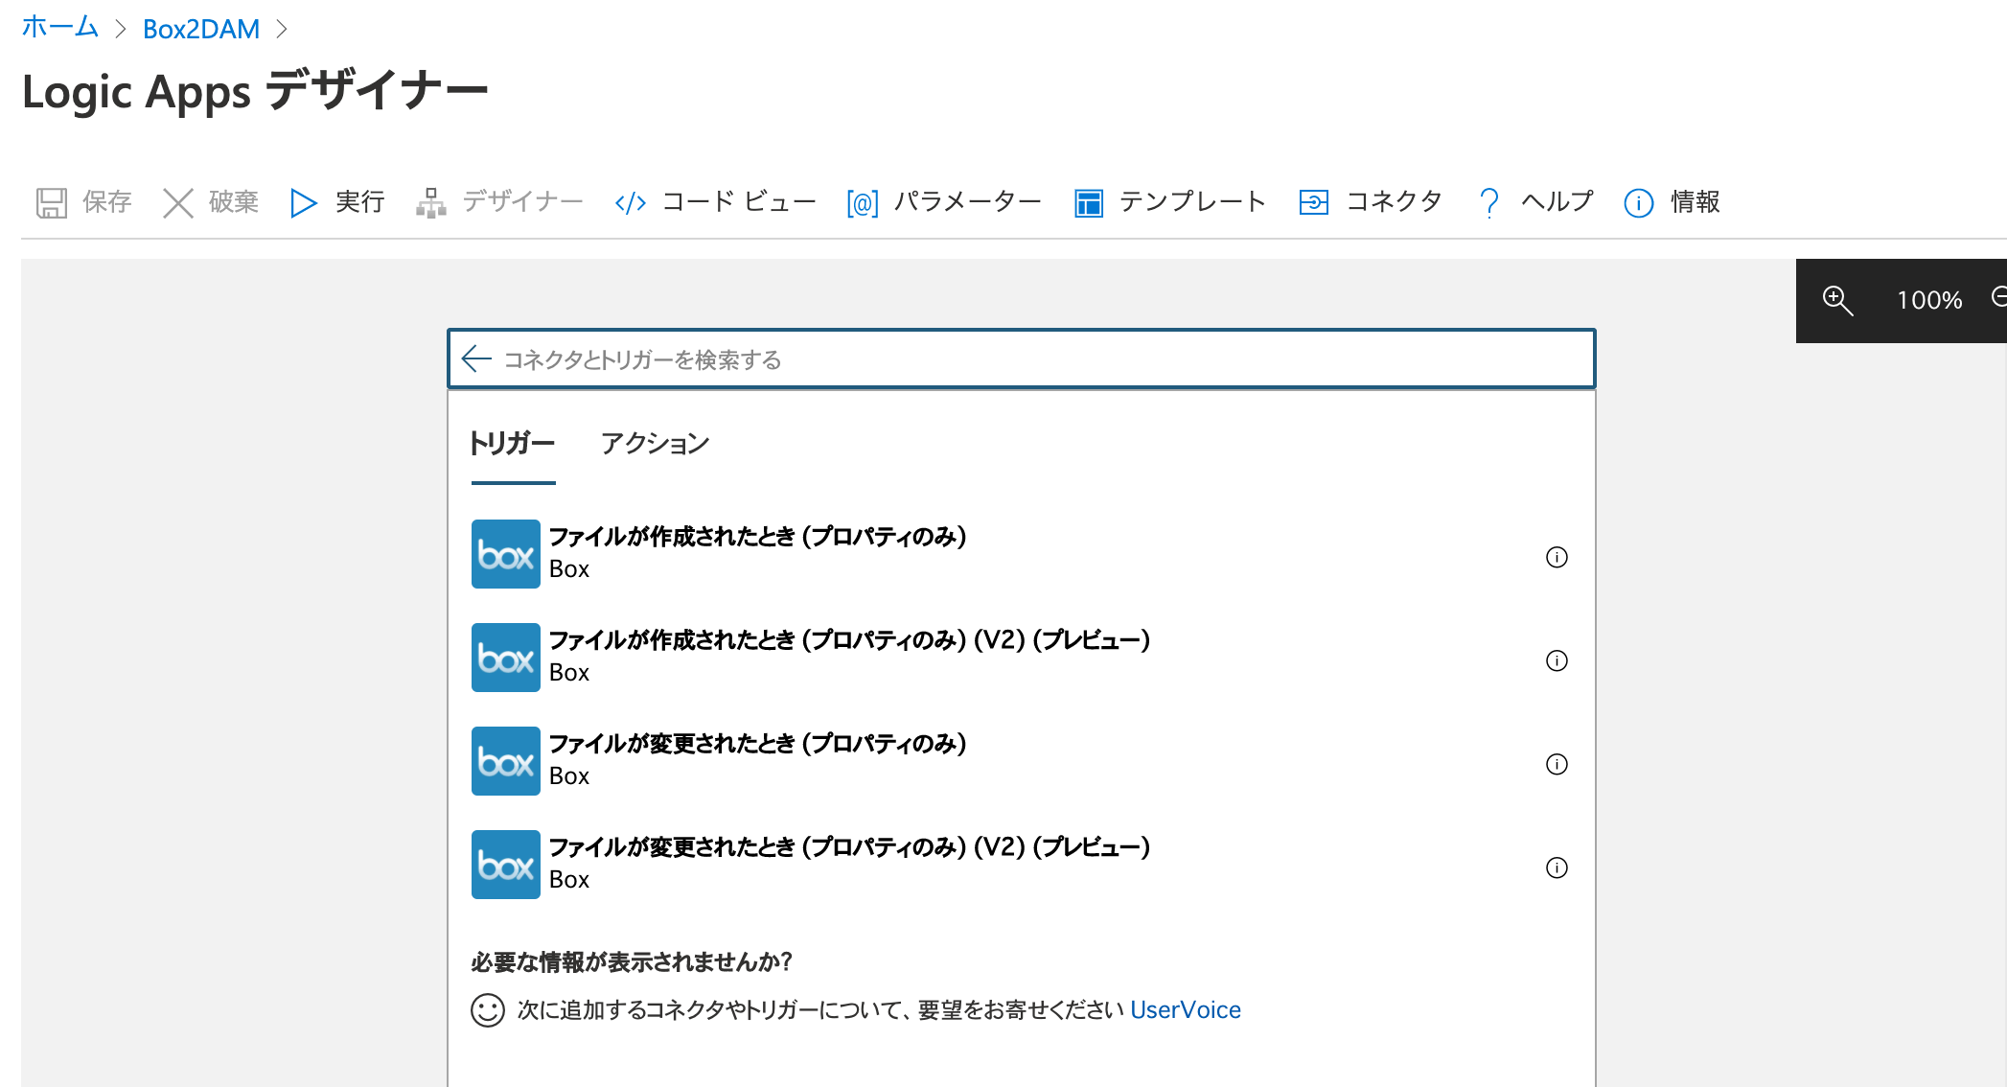Click the 100% zoom level indicator
Viewport: 2007px width, 1087px height.
point(1929,301)
